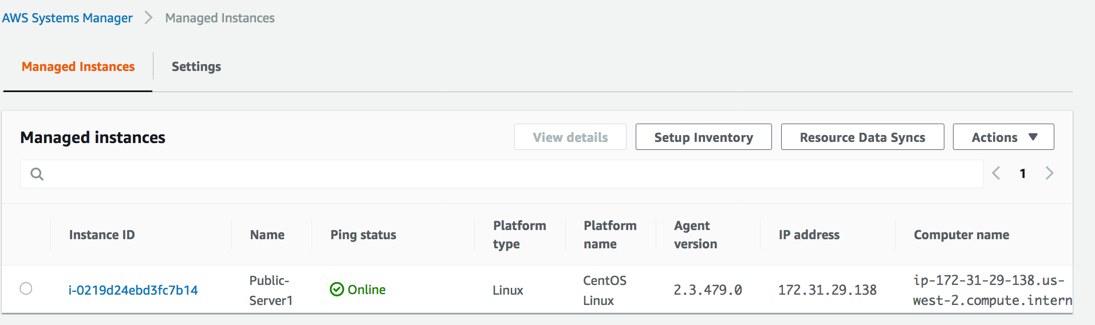Click the IP address column header

click(809, 235)
